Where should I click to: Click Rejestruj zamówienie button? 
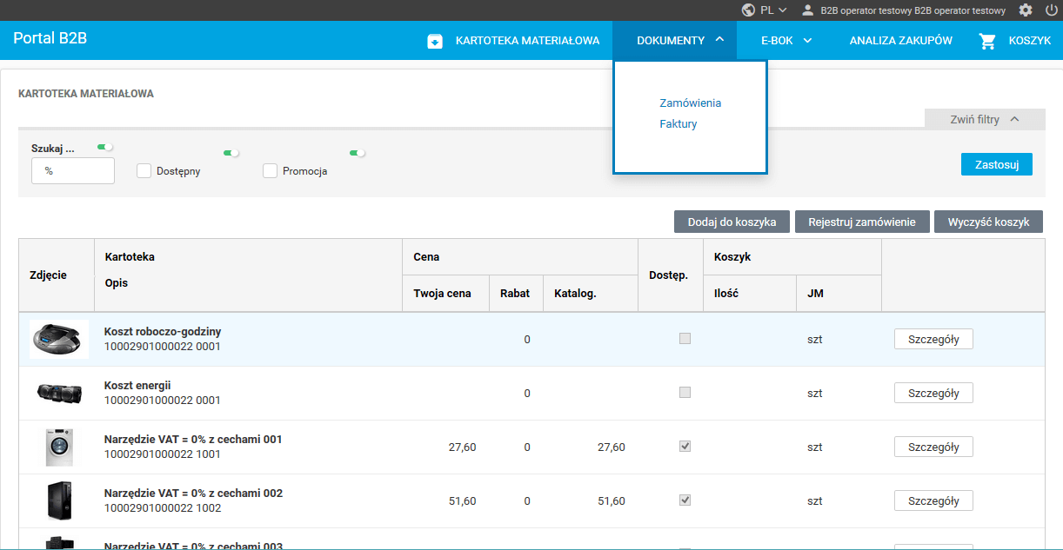tap(862, 222)
